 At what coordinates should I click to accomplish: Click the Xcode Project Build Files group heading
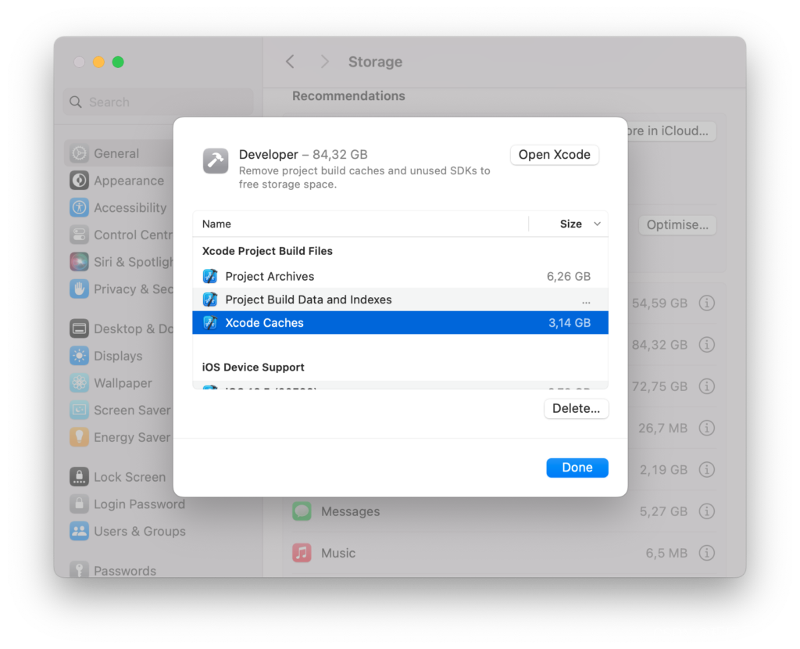[x=267, y=251]
